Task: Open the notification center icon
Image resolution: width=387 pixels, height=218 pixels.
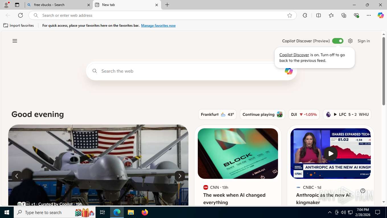Action: [x=378, y=212]
